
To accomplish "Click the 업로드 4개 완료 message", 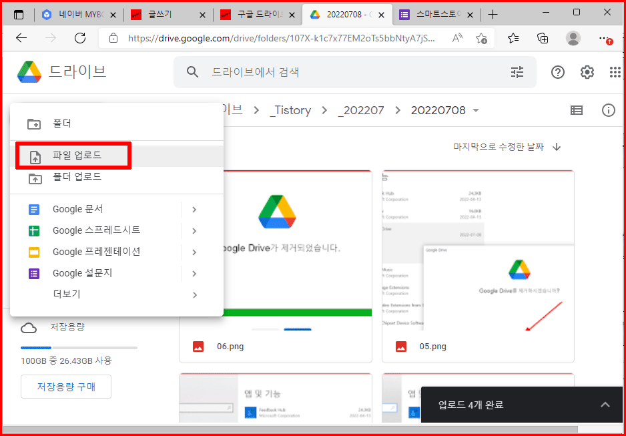I will click(471, 405).
